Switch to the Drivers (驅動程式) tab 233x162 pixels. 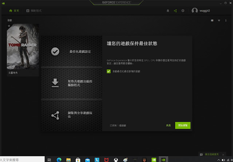click(x=34, y=11)
